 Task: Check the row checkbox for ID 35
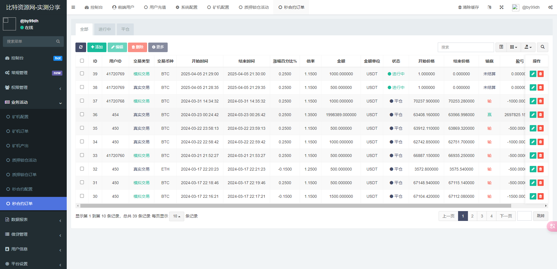click(x=82, y=128)
